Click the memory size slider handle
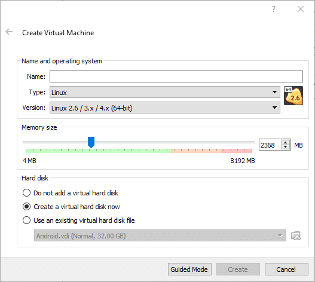This screenshot has height=282, width=315. coord(91,142)
